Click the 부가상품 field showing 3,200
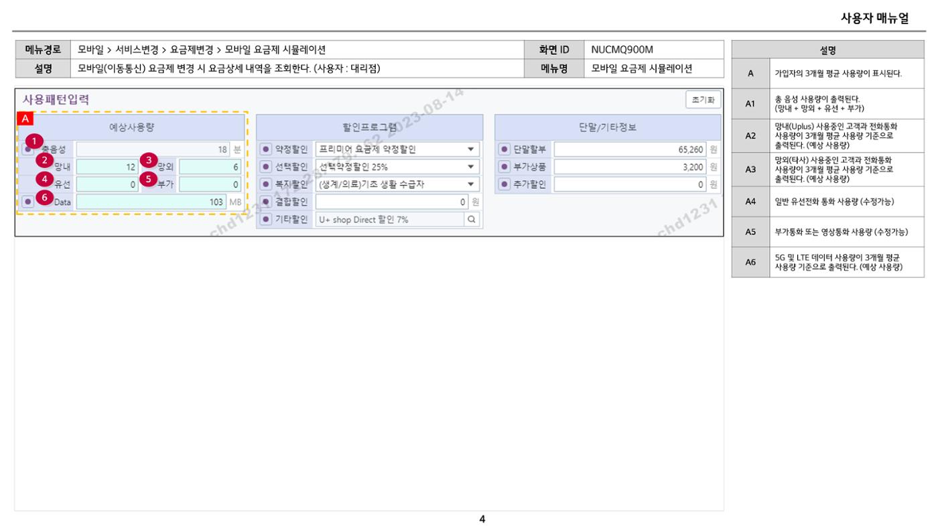 tap(630, 167)
